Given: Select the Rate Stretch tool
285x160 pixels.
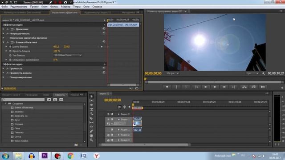Looking at the screenshot, I should [91, 114].
